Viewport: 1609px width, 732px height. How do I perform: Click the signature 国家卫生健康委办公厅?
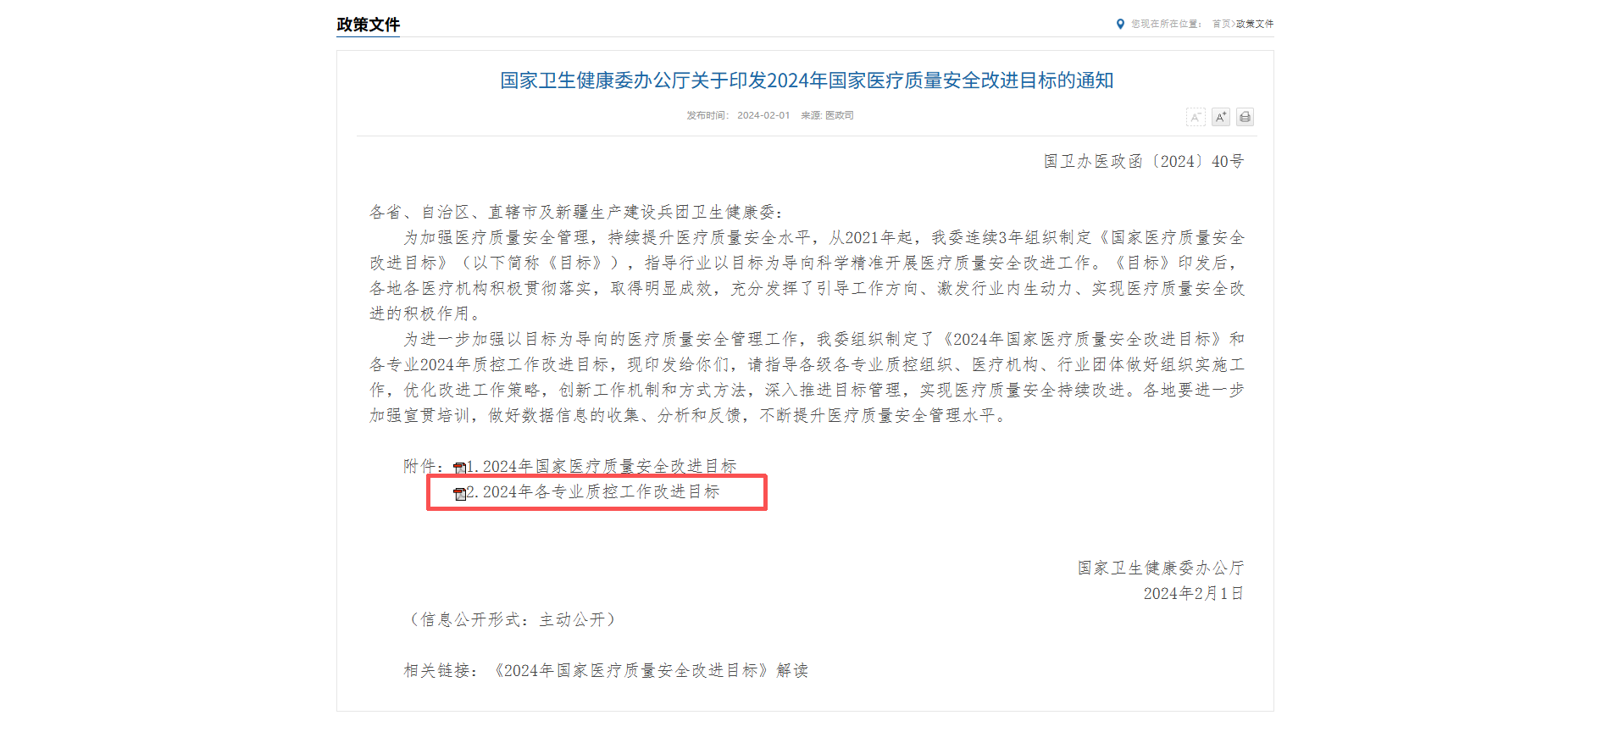(1161, 568)
